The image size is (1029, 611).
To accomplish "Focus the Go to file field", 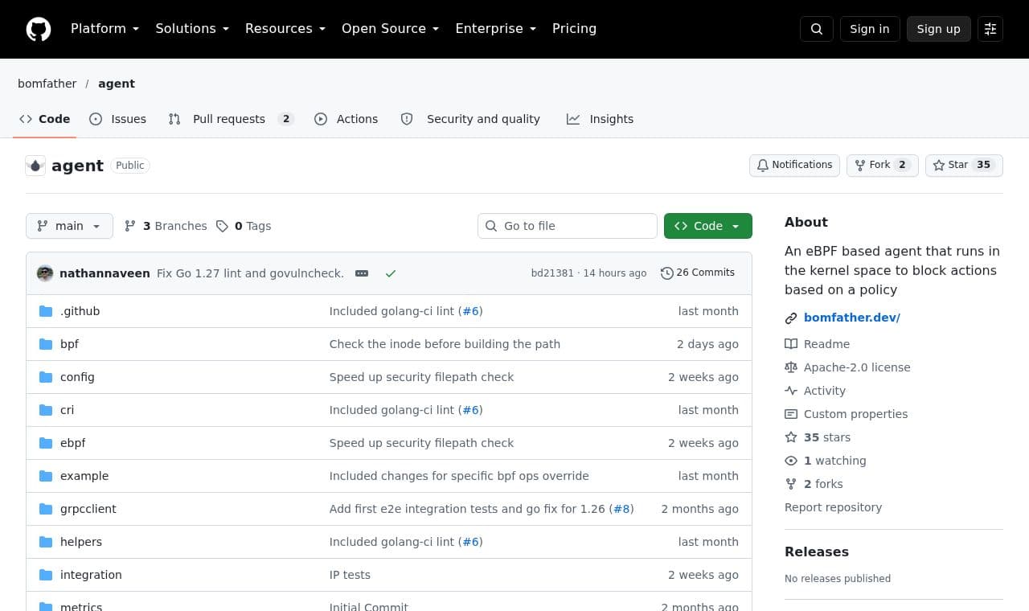I will 568,226.
